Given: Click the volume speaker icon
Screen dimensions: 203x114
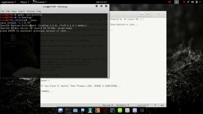Looking at the screenshot, I should 193,2.
